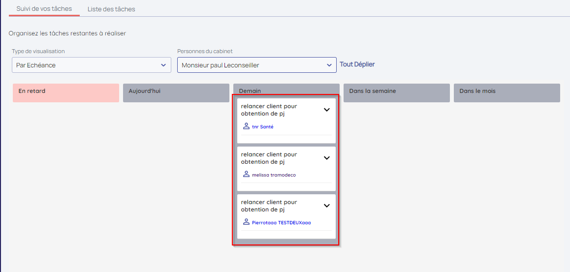Select the Aujourd'hui column header
This screenshot has width=570, height=272.
(x=176, y=91)
